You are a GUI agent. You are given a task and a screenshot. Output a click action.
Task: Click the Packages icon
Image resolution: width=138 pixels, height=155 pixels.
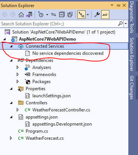click(x=28, y=82)
